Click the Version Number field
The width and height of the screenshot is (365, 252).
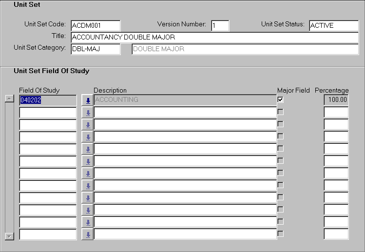(x=220, y=25)
